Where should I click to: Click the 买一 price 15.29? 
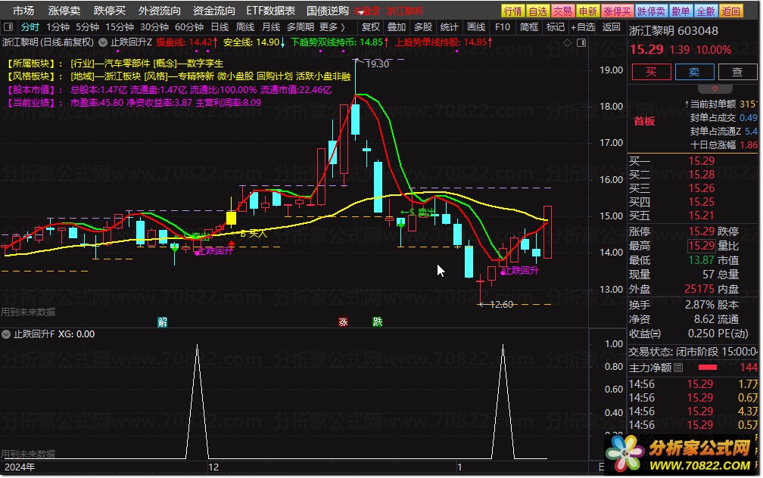[701, 161]
